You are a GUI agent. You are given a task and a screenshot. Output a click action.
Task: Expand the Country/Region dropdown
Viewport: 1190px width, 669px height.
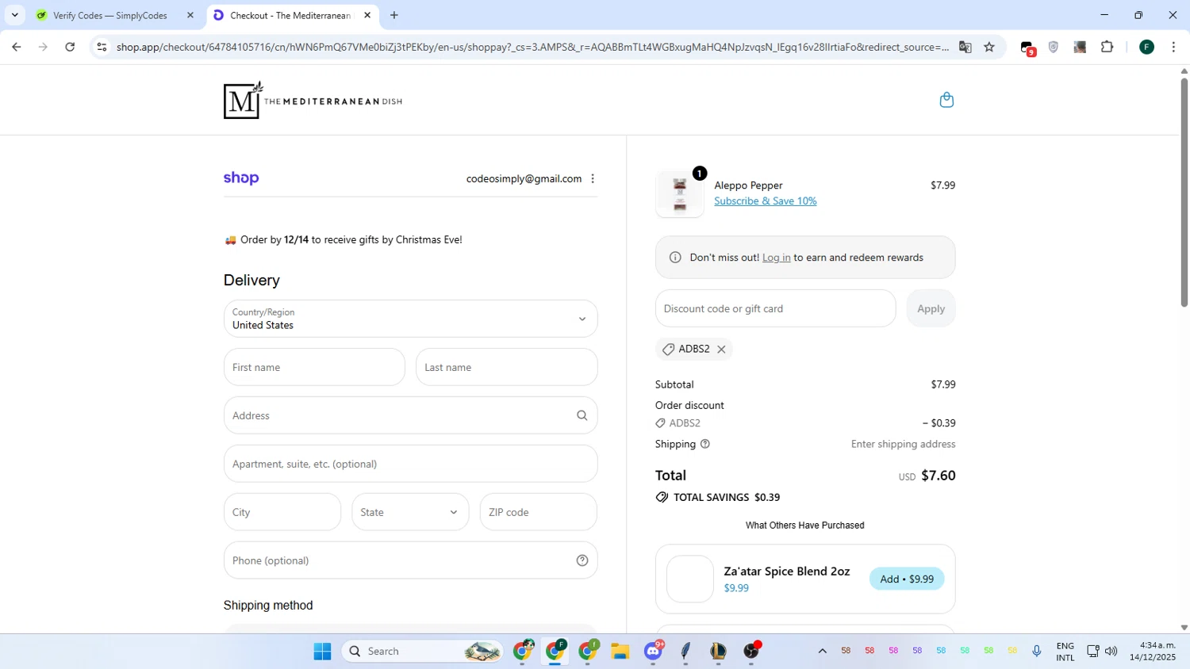click(410, 319)
